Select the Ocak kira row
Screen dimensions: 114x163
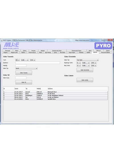pos(56,94)
